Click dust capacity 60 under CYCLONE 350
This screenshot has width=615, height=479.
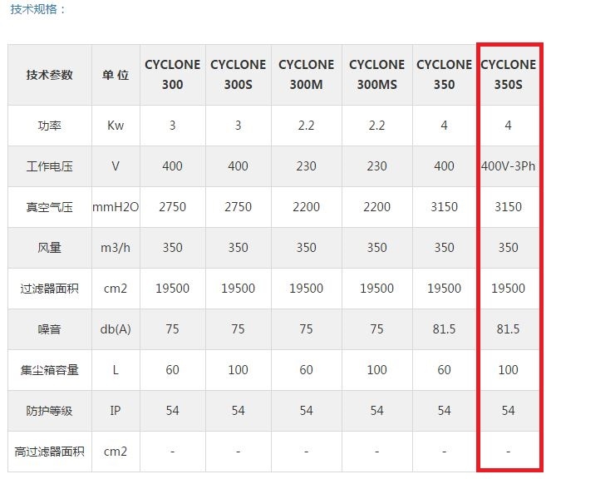[x=444, y=370]
